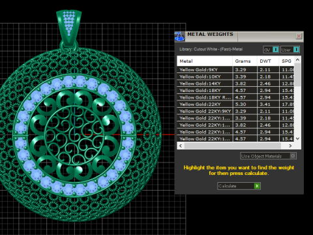The image size is (313, 235).
Task: Click the Calculate button
Action: coord(239,186)
